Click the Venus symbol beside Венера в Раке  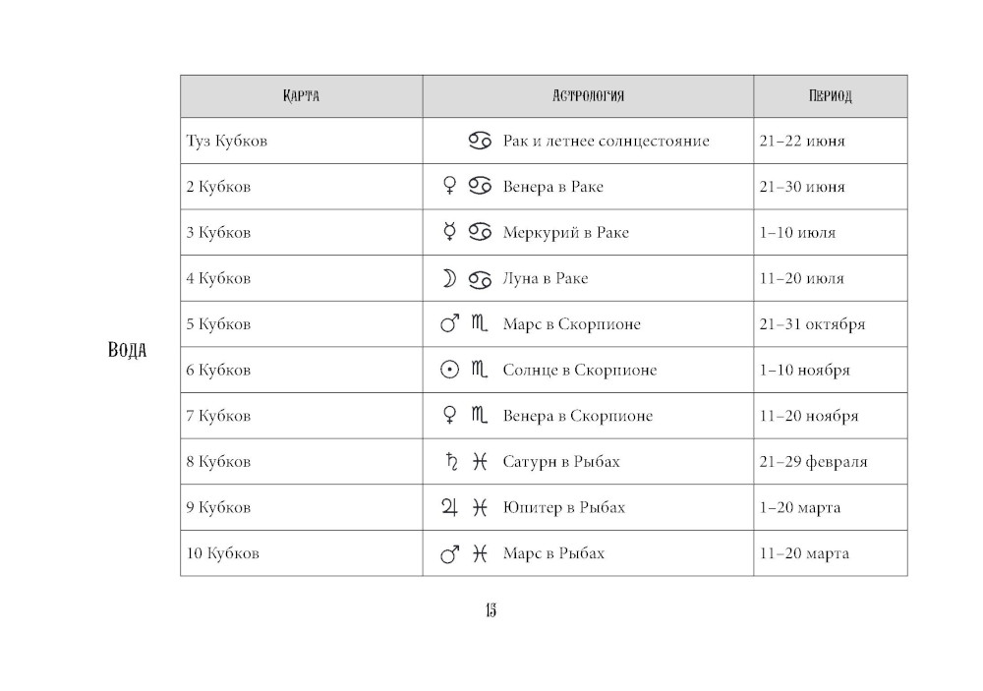(450, 186)
